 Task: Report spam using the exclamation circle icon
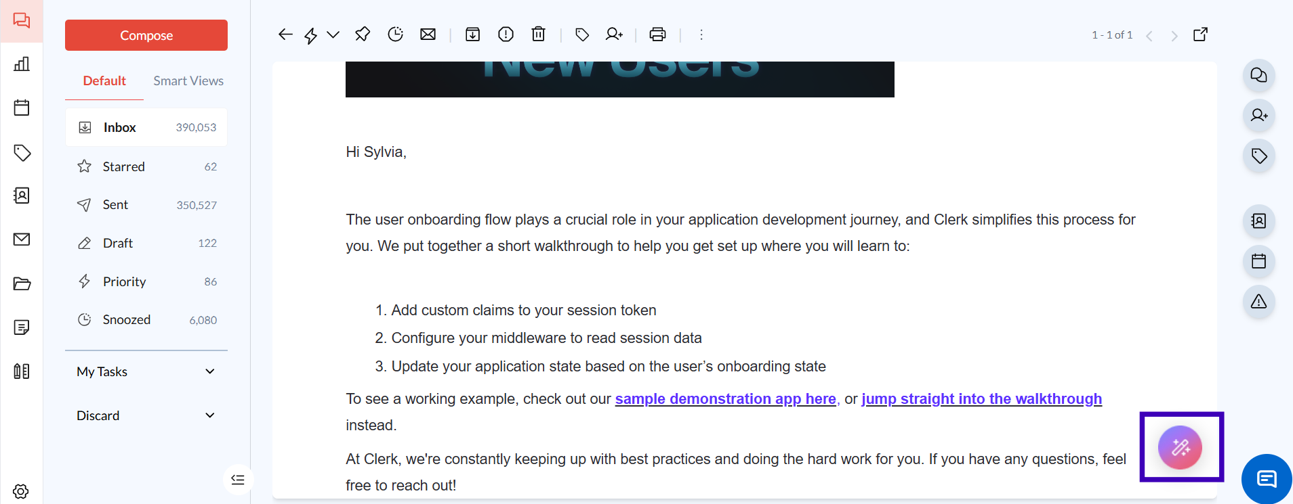click(506, 35)
